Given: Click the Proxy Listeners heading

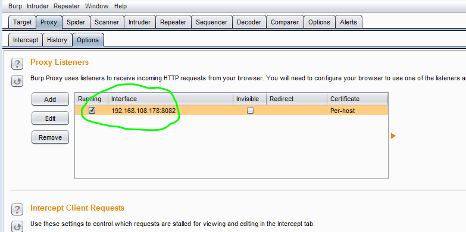Looking at the screenshot, I should [60, 62].
